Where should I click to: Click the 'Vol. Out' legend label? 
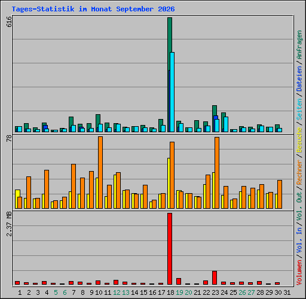(x=299, y=207)
